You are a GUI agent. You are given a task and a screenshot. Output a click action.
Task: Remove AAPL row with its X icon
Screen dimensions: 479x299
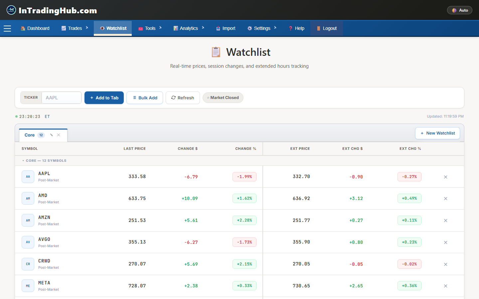click(x=445, y=177)
